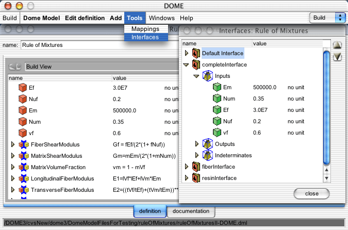The image size is (348, 230).
Task: Open the Help menu
Action: pos(187,18)
